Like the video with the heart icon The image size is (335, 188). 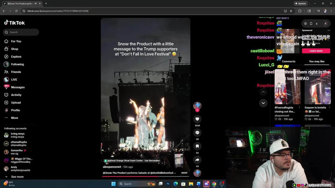tap(197, 119)
